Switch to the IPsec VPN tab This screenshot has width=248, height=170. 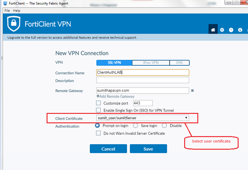(151, 63)
